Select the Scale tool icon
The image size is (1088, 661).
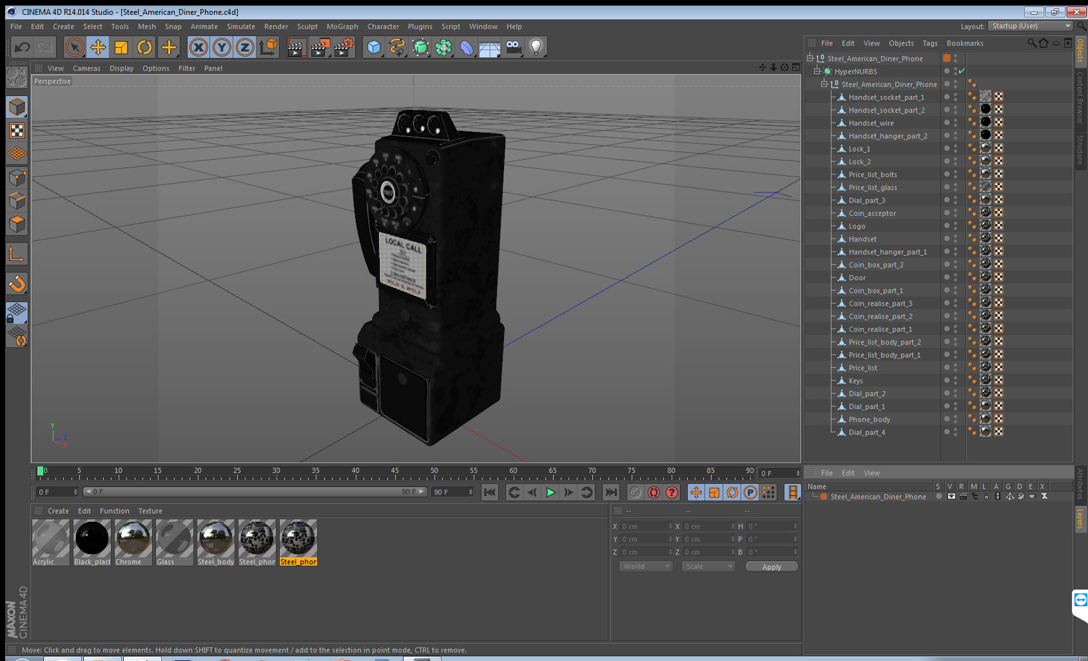tap(121, 47)
